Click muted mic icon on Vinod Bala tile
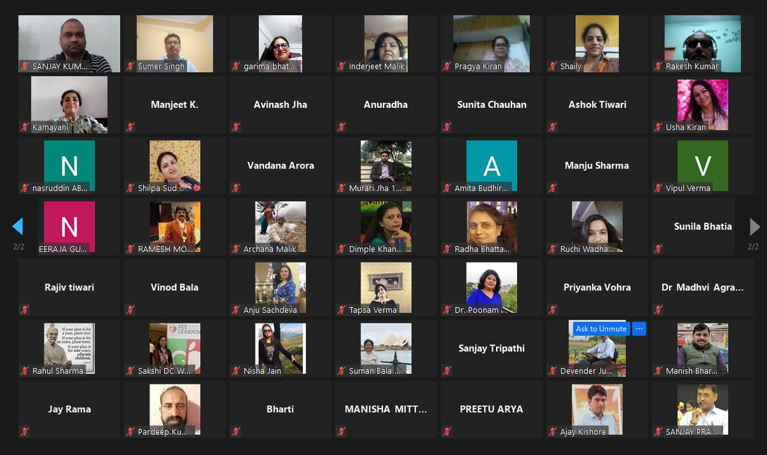Viewport: 767px width, 455px height. pyautogui.click(x=130, y=310)
